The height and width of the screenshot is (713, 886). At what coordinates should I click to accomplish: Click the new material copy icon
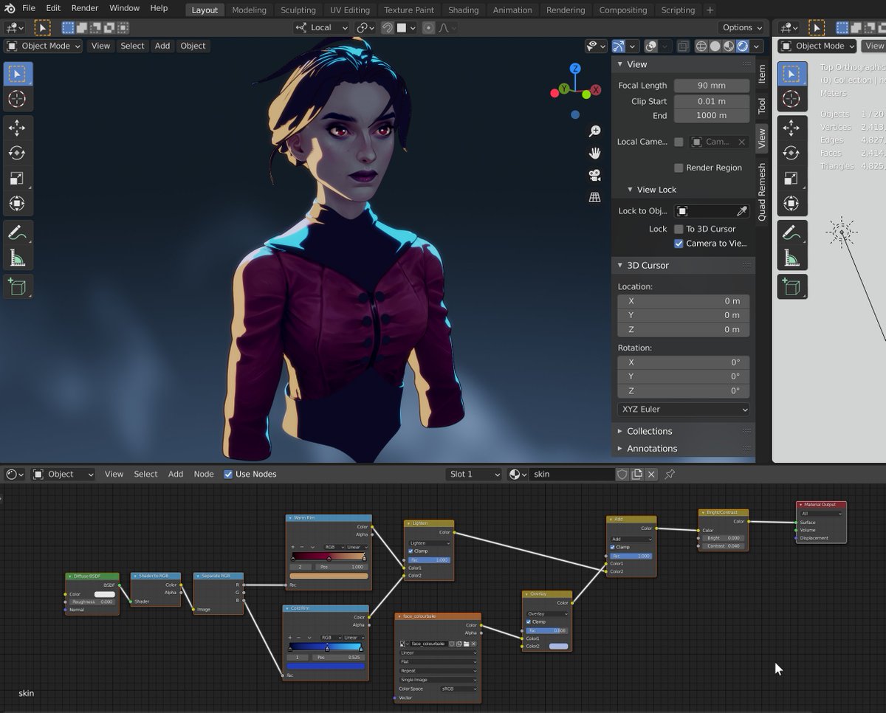click(x=636, y=474)
